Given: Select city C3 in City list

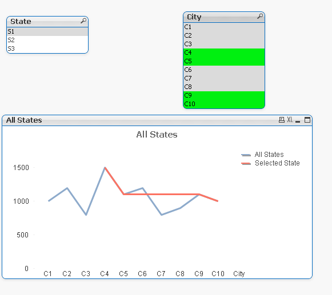Looking at the screenshot, I should pyautogui.click(x=224, y=44).
